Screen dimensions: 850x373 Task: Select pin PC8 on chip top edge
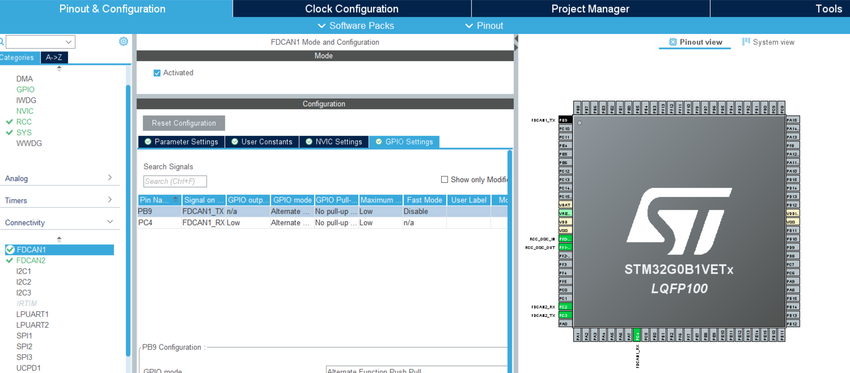782,108
